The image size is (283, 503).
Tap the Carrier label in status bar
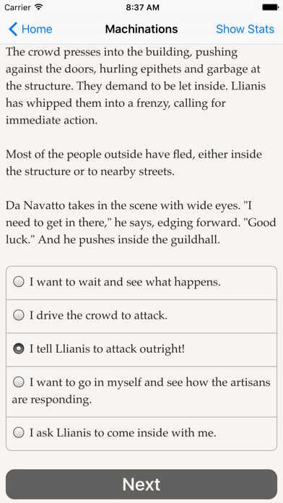click(18, 7)
